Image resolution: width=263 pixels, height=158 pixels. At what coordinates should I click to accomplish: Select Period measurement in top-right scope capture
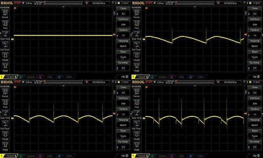coord(136,14)
